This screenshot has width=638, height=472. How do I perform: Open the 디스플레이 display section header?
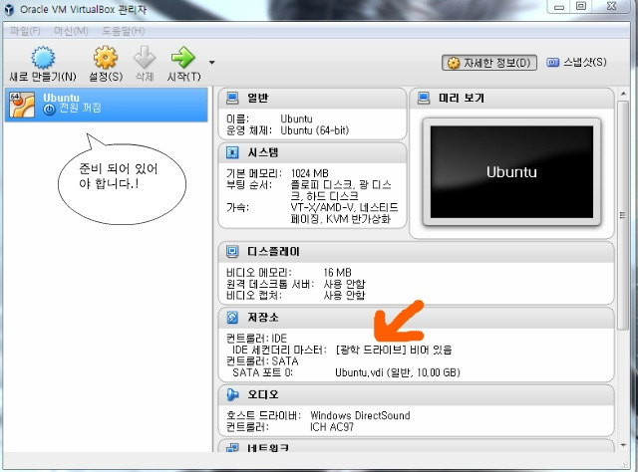coord(416,252)
